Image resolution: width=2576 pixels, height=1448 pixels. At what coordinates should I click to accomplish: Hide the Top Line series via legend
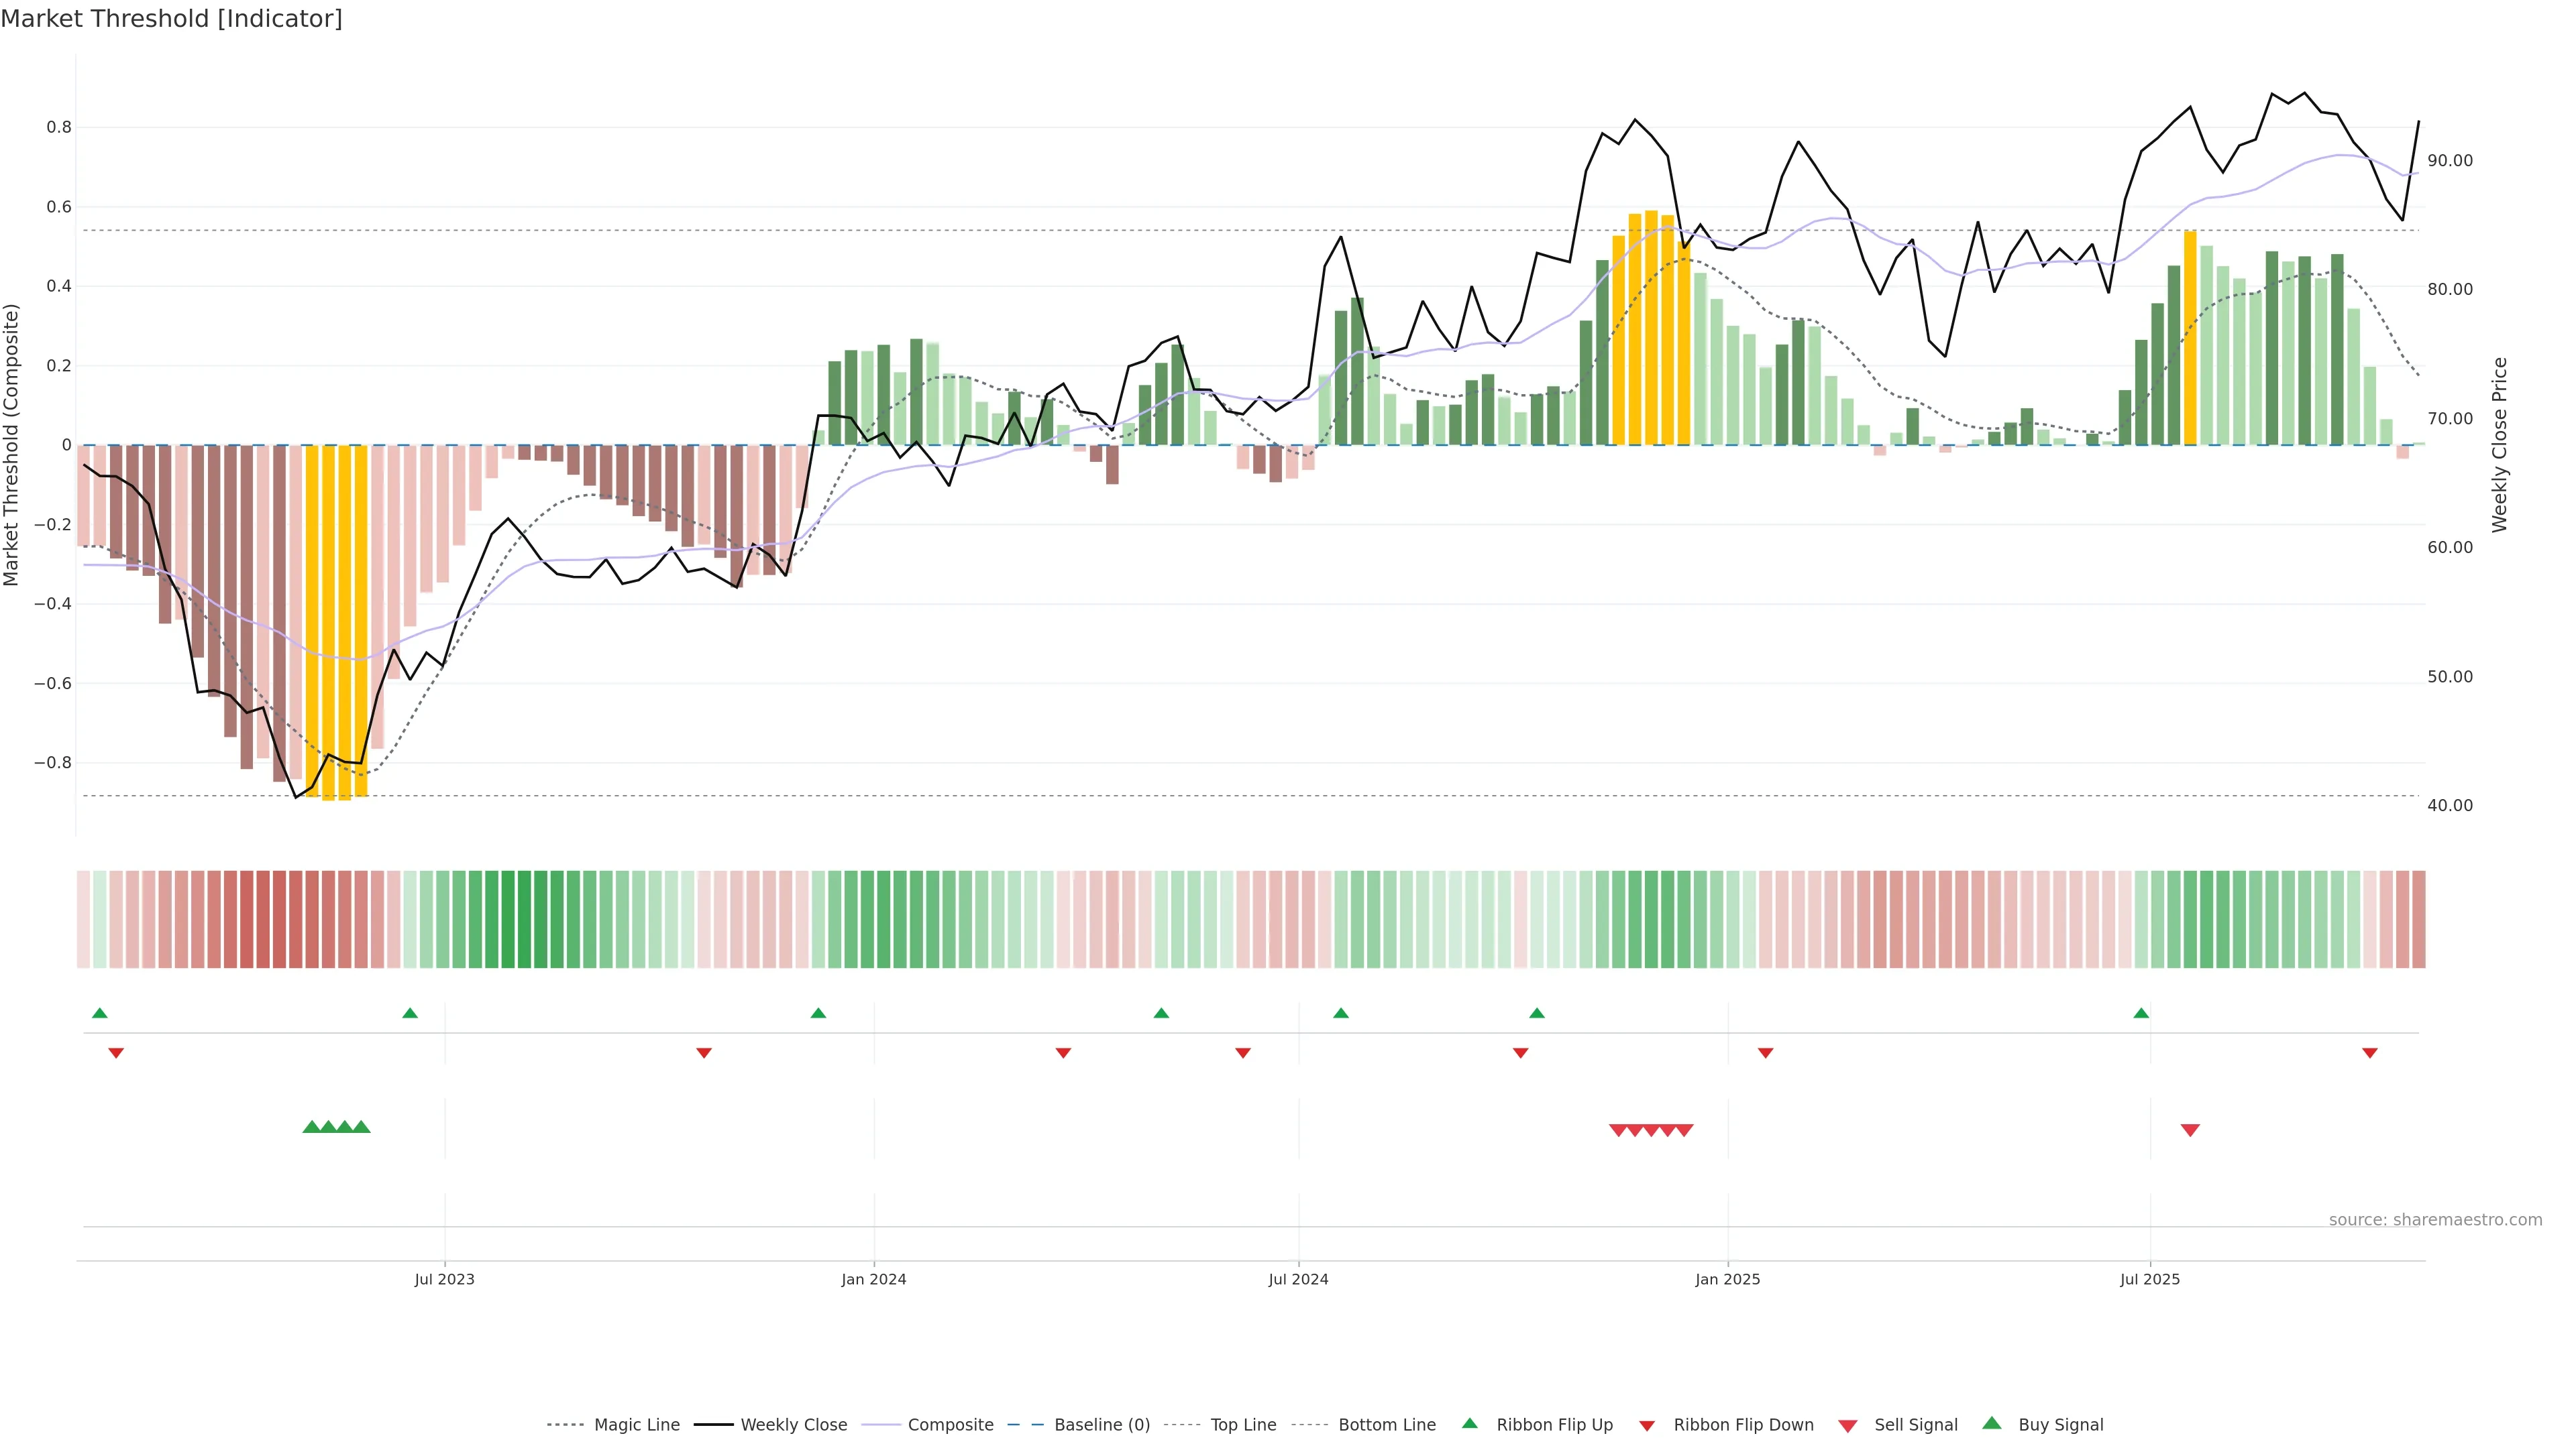[x=1243, y=1425]
